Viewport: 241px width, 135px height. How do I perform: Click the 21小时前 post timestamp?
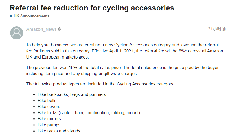[x=217, y=29]
